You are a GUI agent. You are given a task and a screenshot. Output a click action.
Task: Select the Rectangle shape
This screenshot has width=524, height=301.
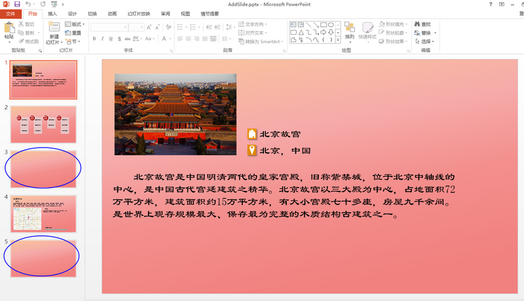(x=324, y=25)
